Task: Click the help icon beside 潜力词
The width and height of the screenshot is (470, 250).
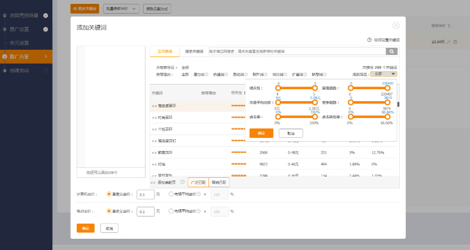Action: coord(206,74)
